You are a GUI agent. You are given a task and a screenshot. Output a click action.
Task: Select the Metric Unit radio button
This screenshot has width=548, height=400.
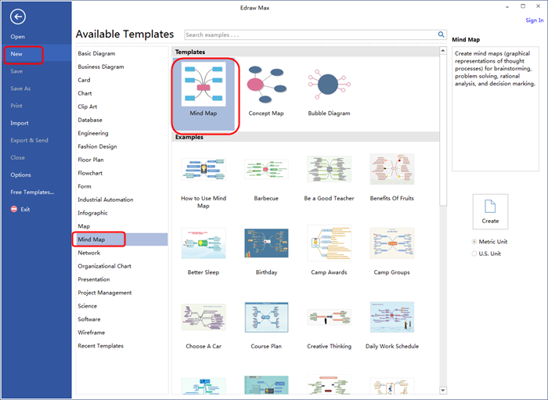click(x=474, y=241)
